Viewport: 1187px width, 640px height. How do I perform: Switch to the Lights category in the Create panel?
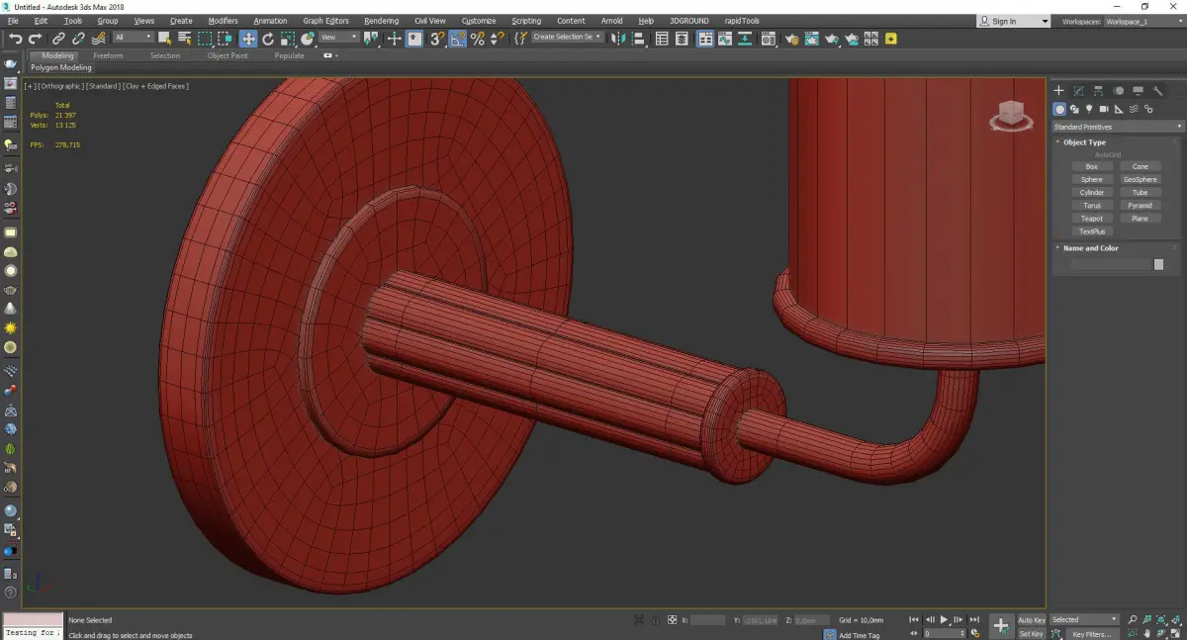pos(1089,109)
